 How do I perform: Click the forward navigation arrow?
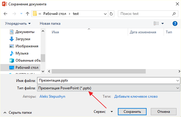14,14
